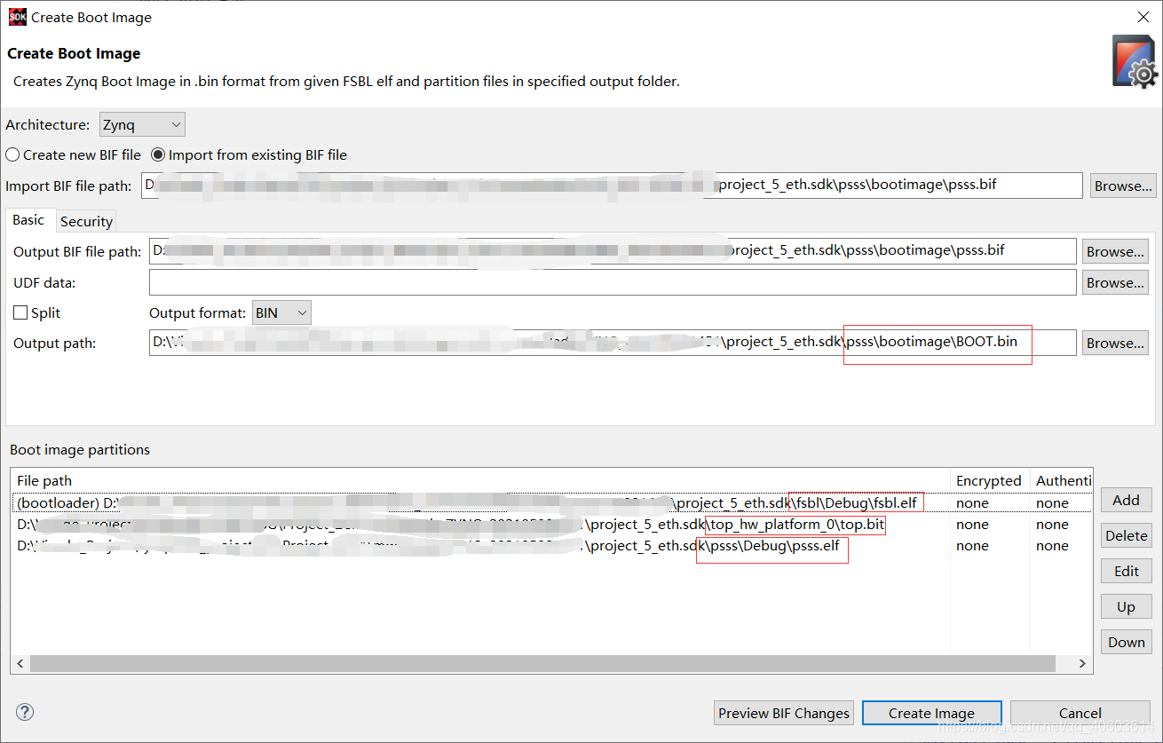This screenshot has width=1163, height=743.
Task: Click the SDK icon in the title bar
Action: click(x=17, y=16)
